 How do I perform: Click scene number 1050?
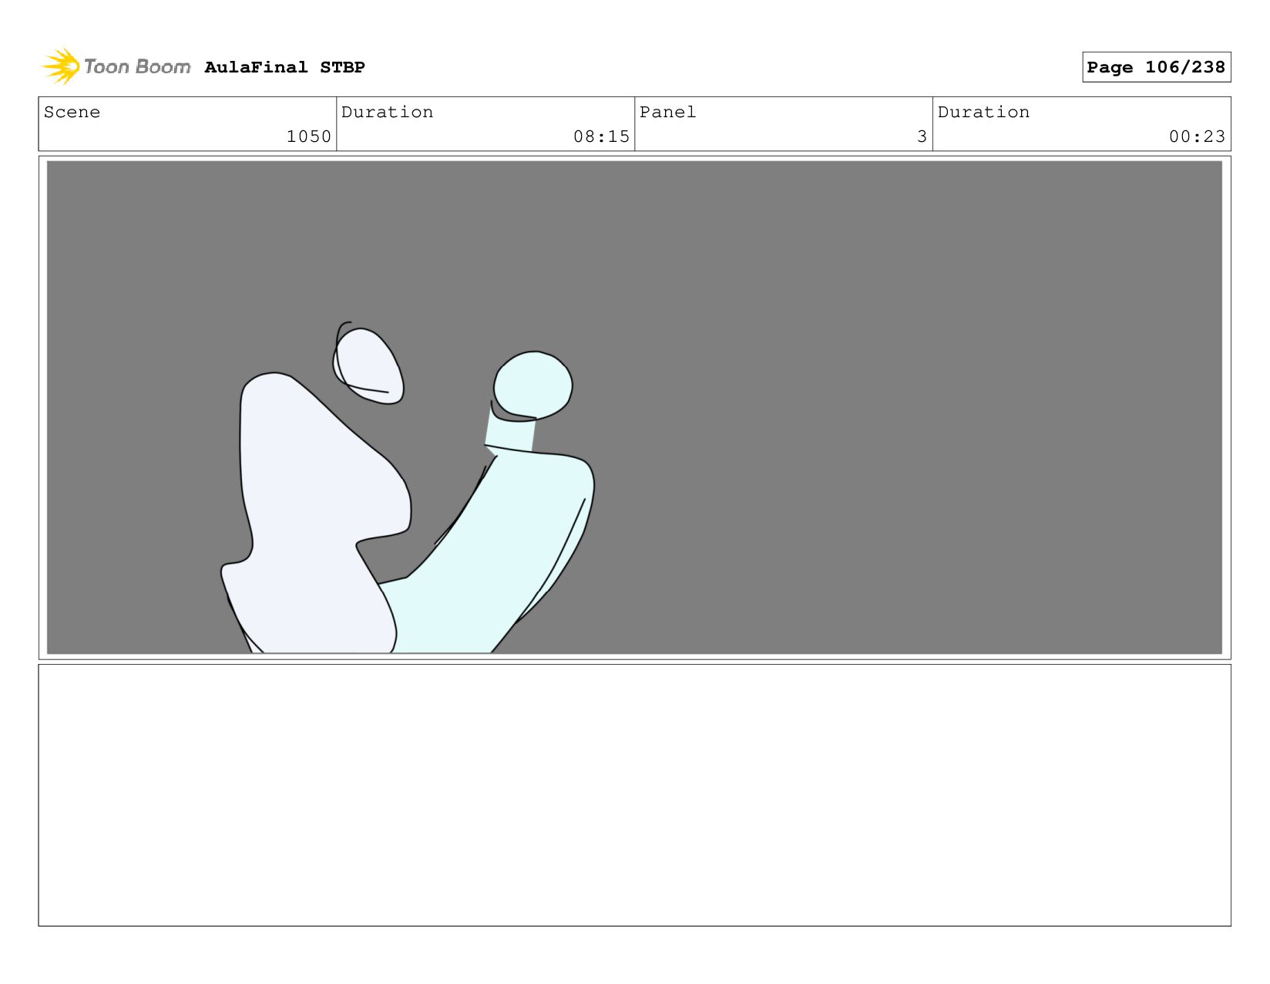[x=308, y=136]
